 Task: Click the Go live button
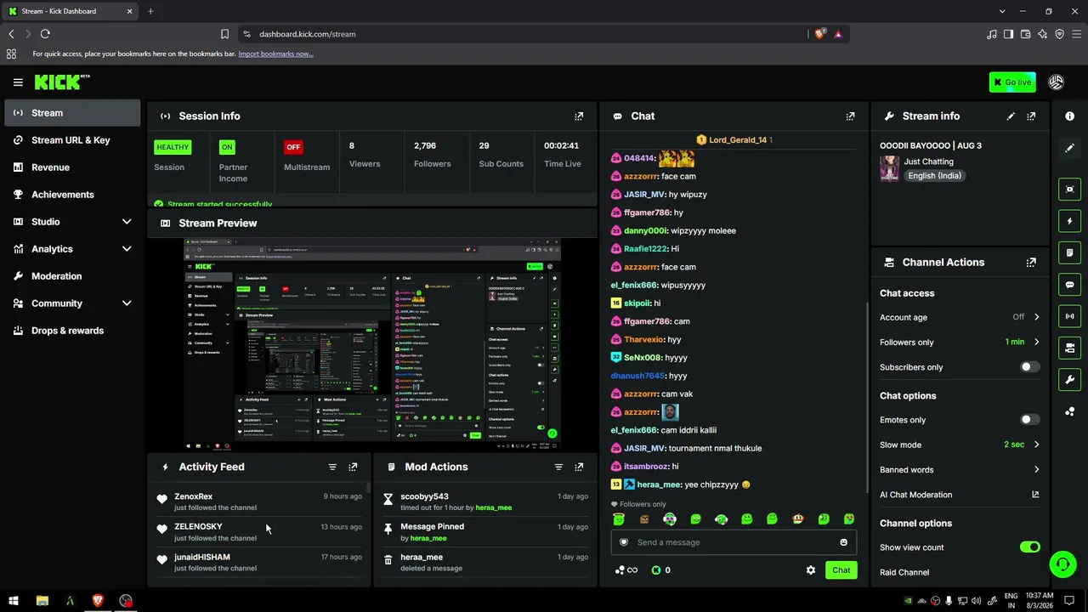pos(1012,82)
